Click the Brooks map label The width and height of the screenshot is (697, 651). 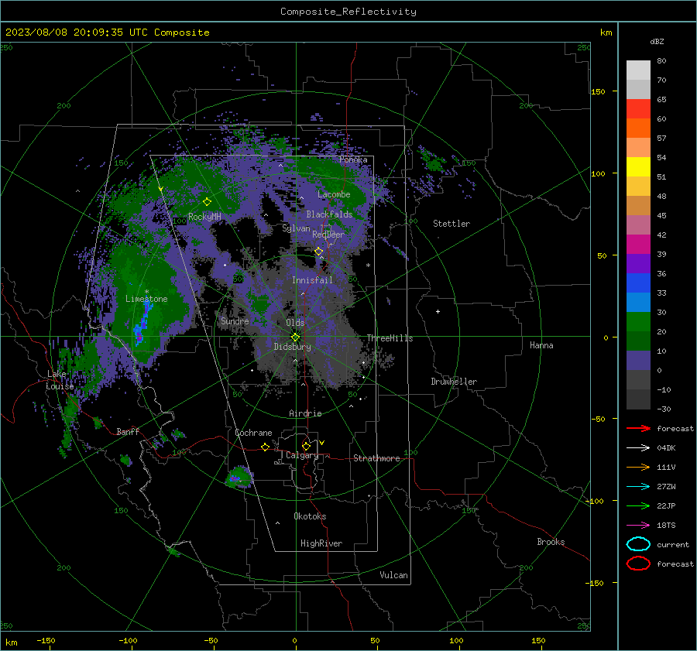point(551,542)
